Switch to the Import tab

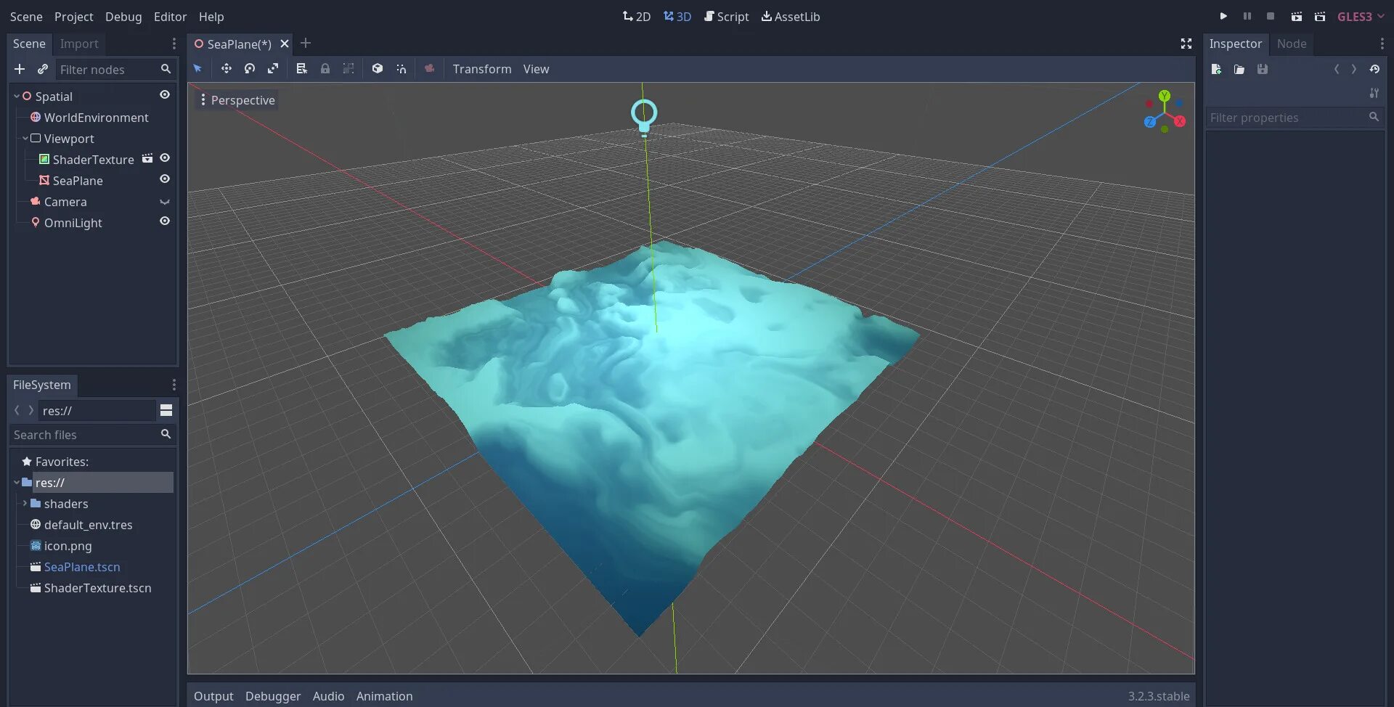point(79,44)
